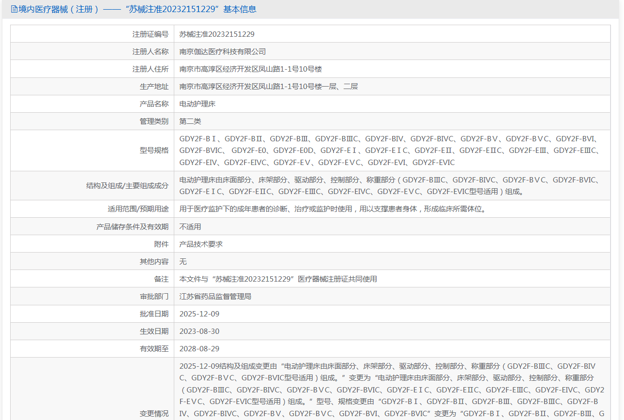
Task: Click the 适用范围/预期用途 label
Action: point(138,210)
